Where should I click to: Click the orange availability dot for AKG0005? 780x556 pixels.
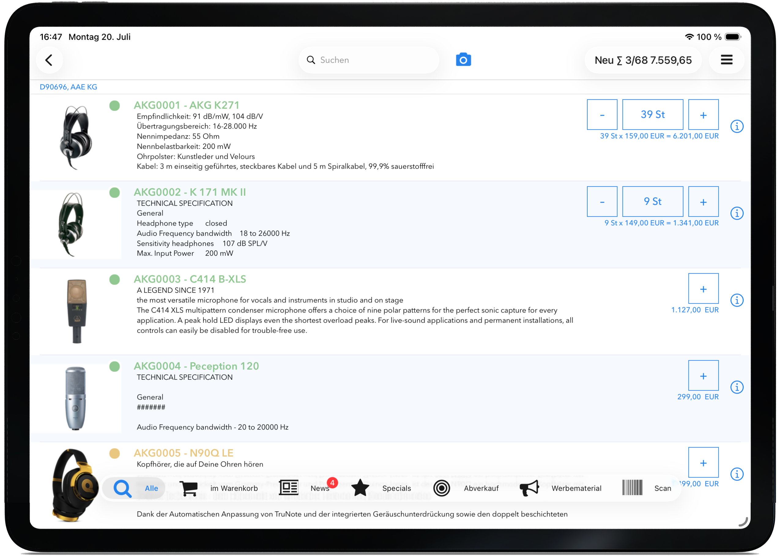115,453
